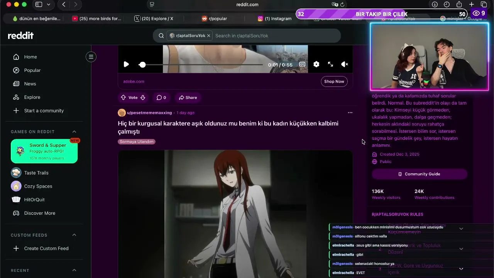Screen dimensions: 494x278
Task: Collapse the Games on Reddit section
Action: tap(74, 132)
